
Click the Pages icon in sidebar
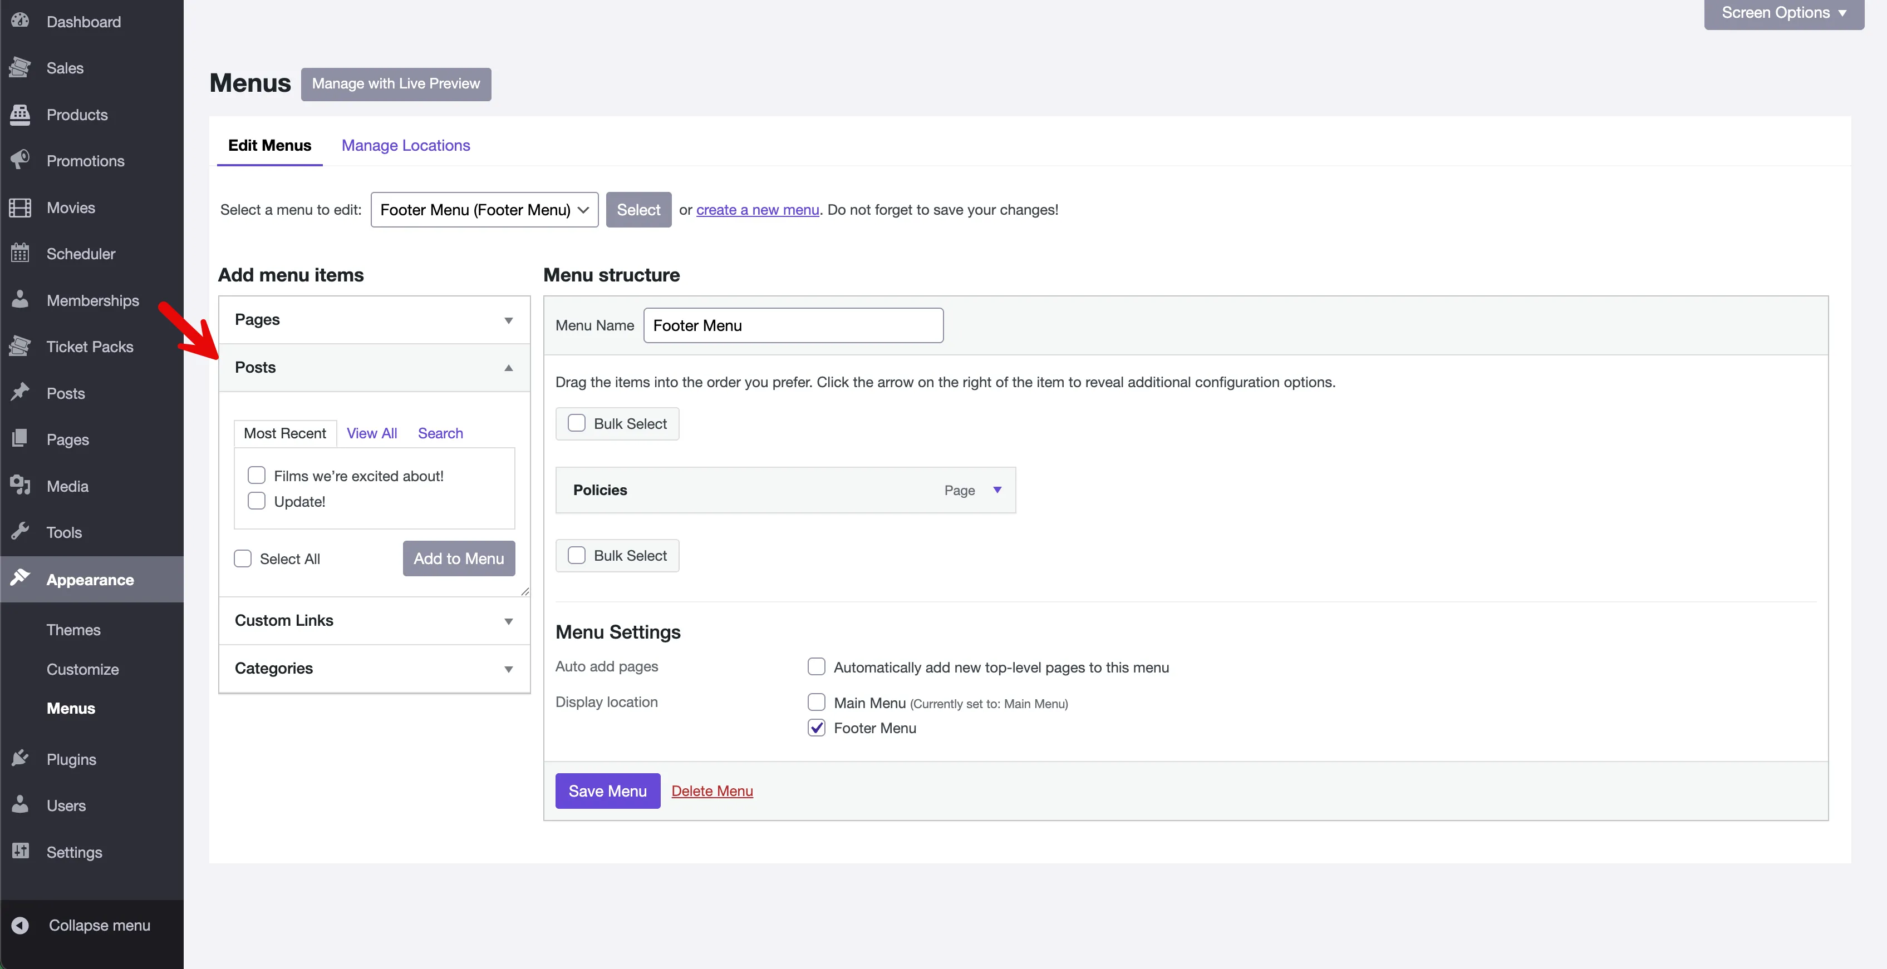[x=20, y=439]
